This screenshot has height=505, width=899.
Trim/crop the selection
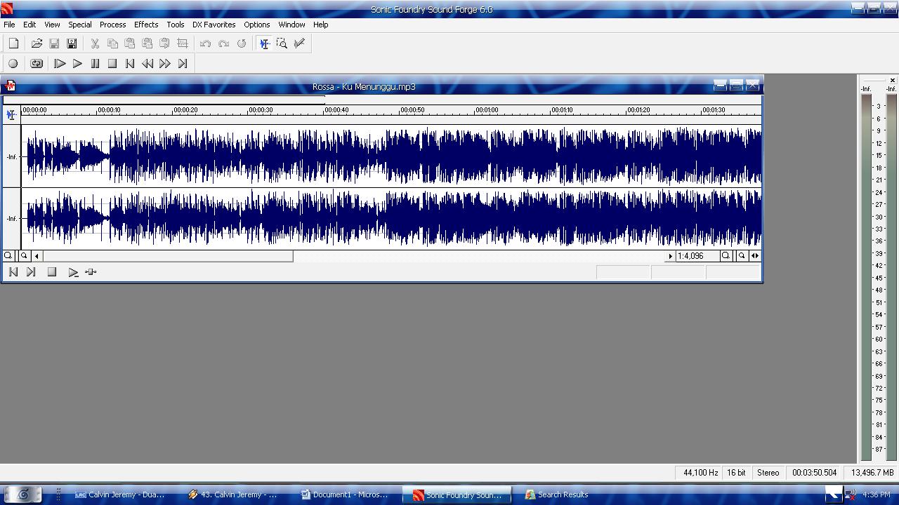tap(183, 43)
